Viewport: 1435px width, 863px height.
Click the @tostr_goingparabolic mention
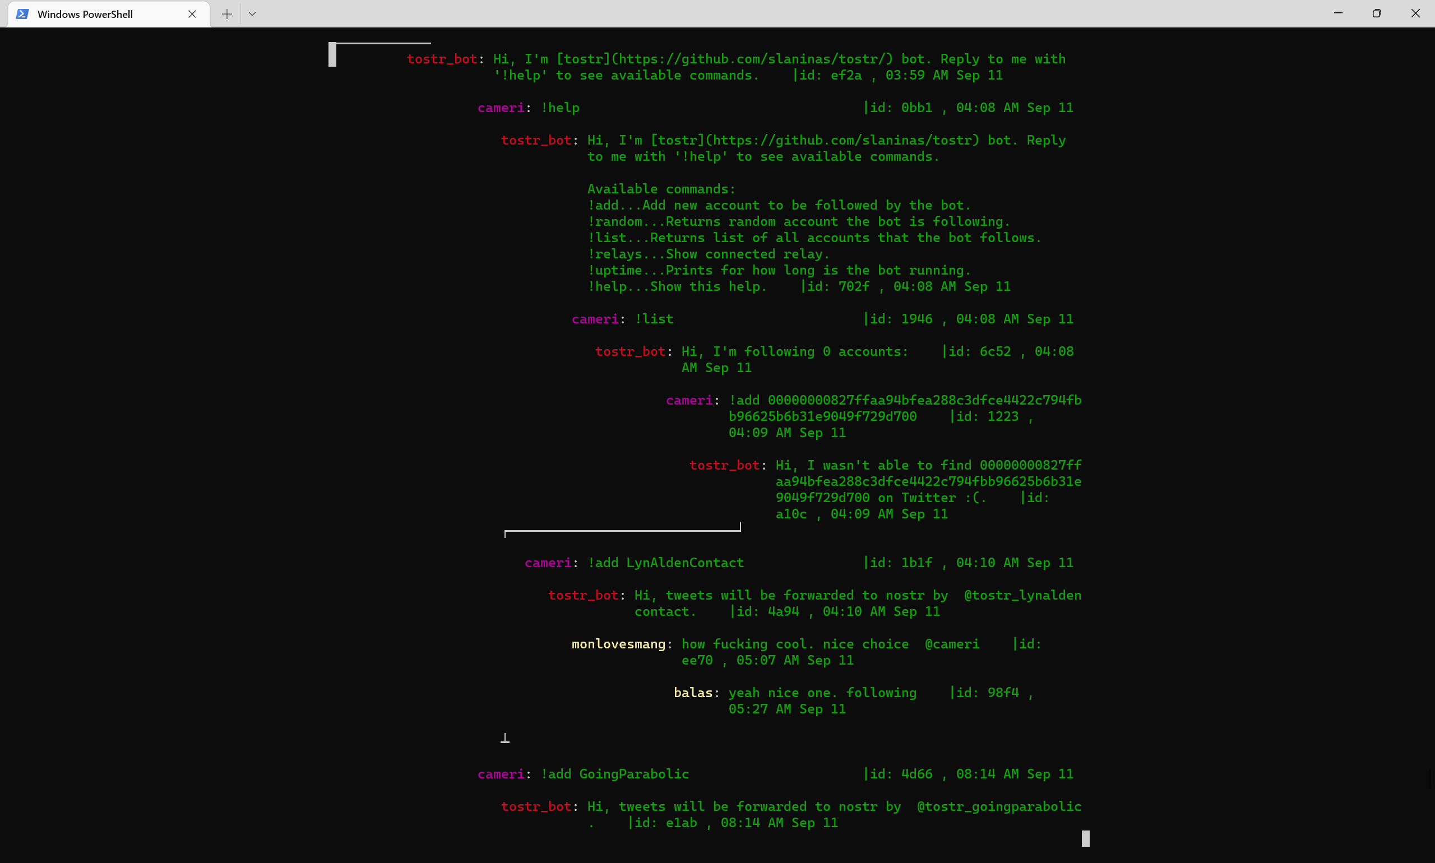[999, 806]
